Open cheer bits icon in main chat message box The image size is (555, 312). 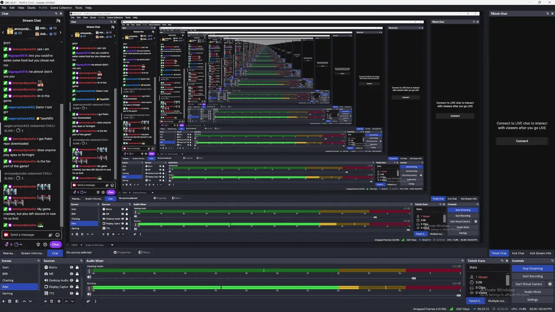coord(50,235)
